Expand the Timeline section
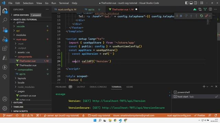Viewport: 220px width, 123px height. point(31,107)
